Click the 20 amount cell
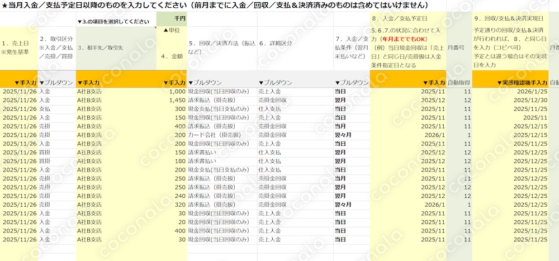This screenshot has height=261, width=559. click(x=172, y=222)
